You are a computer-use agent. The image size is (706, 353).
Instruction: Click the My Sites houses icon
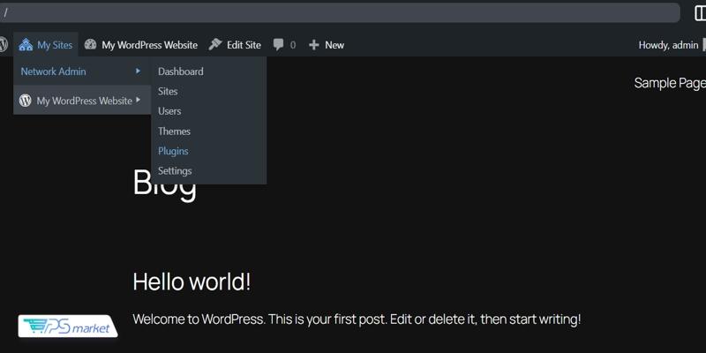coord(26,45)
